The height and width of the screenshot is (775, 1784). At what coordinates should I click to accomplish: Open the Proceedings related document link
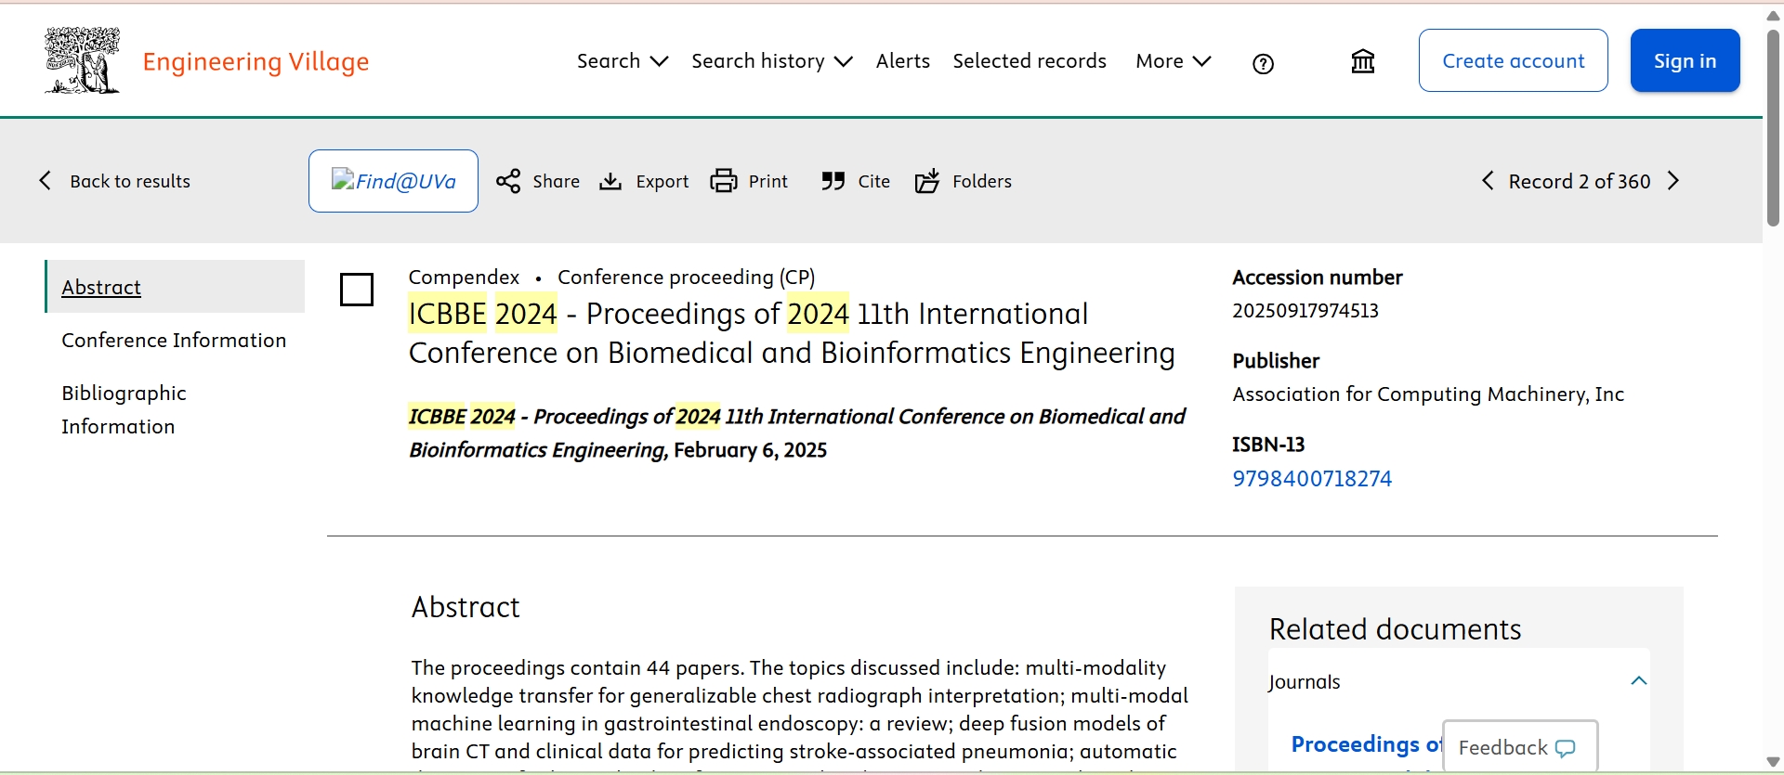pyautogui.click(x=1366, y=744)
